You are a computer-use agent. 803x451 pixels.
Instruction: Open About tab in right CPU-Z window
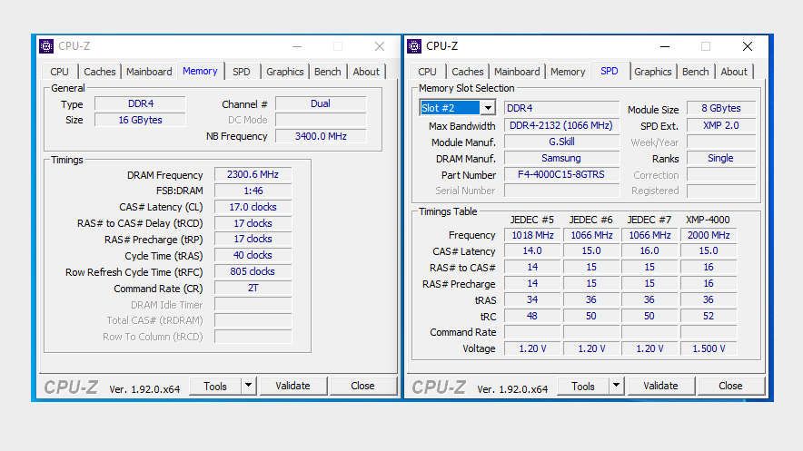click(734, 72)
